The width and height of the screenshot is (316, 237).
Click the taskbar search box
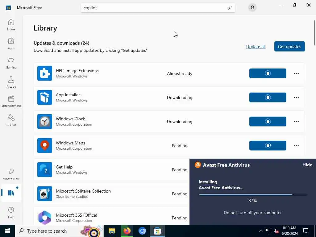pos(59,231)
